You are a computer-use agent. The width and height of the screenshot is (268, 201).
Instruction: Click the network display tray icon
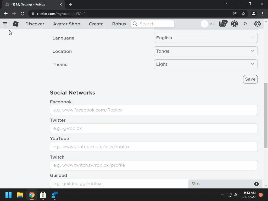pos(230,195)
